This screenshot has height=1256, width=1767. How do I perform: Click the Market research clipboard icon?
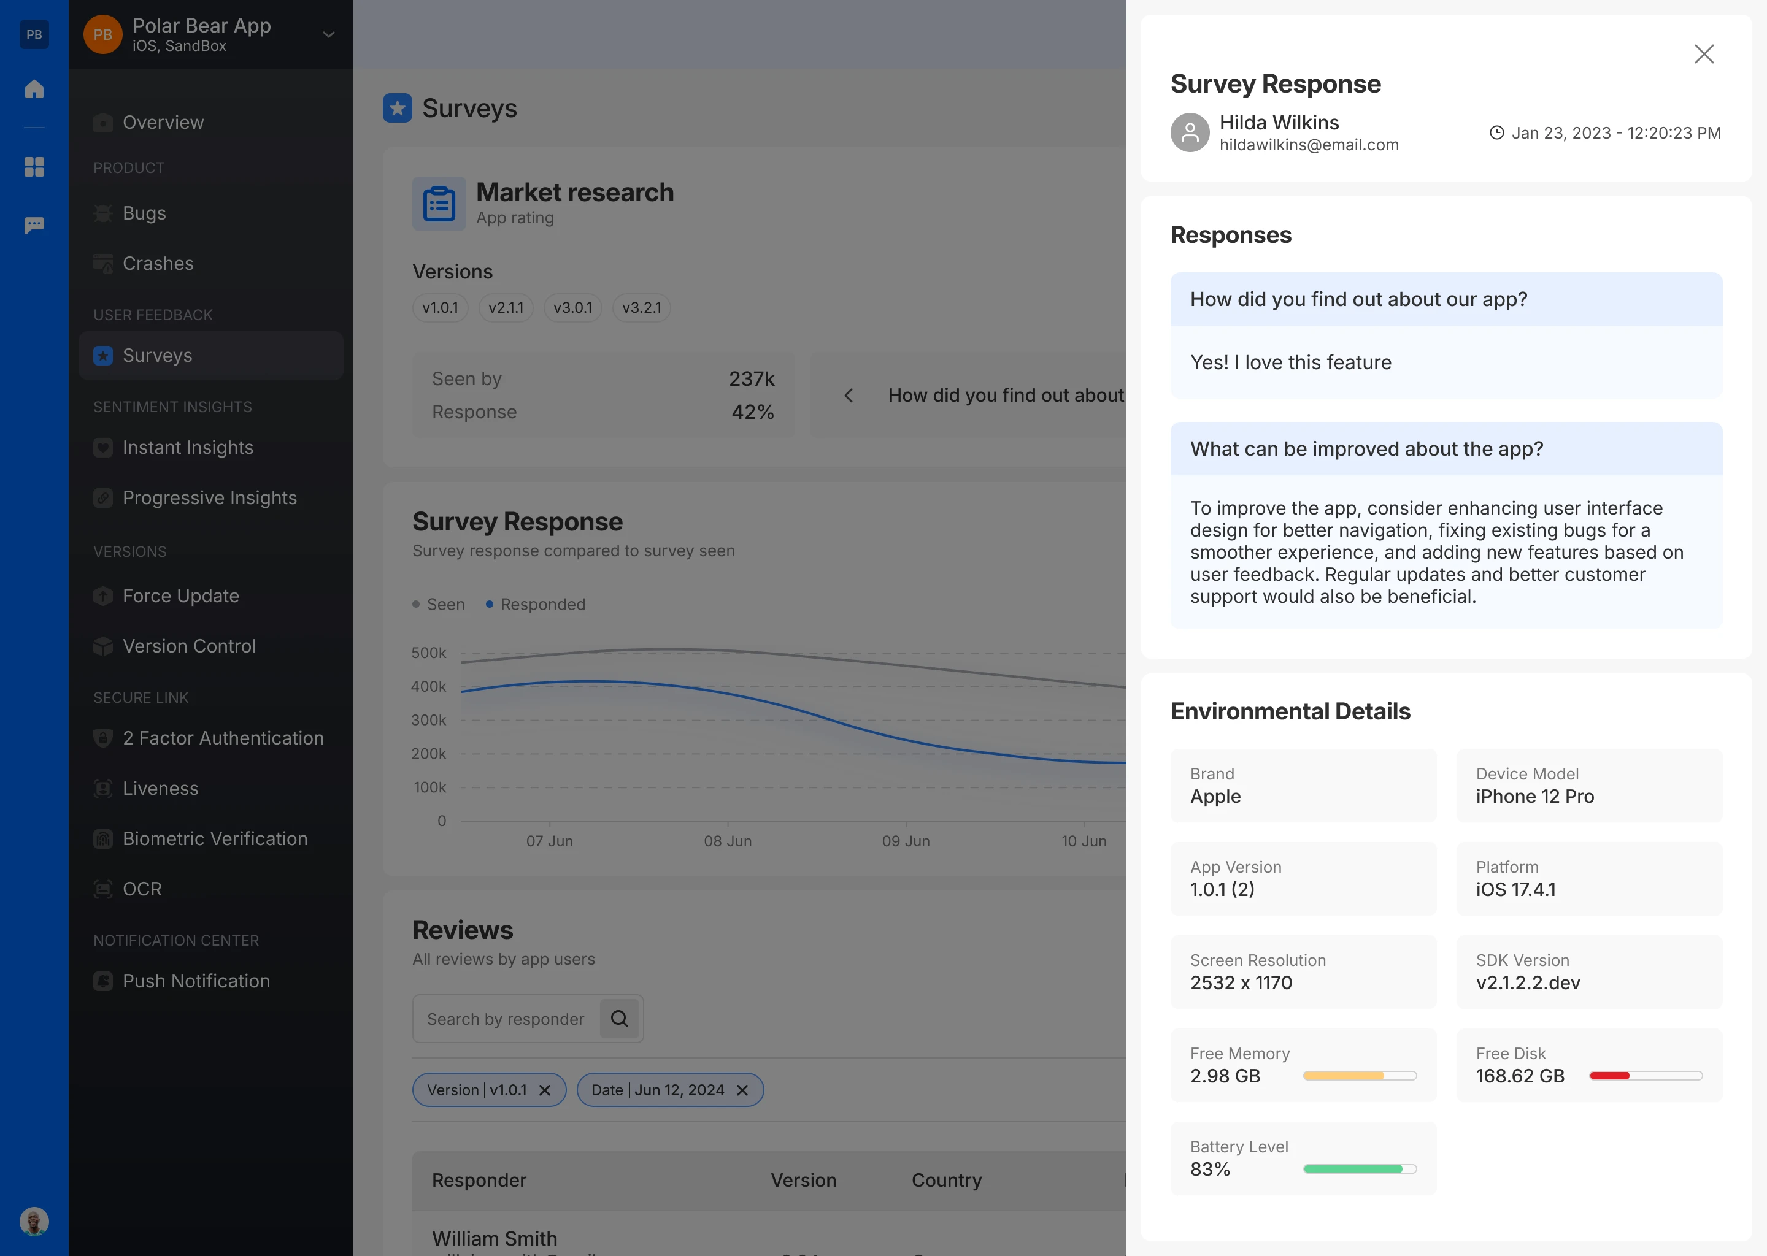pyautogui.click(x=439, y=204)
